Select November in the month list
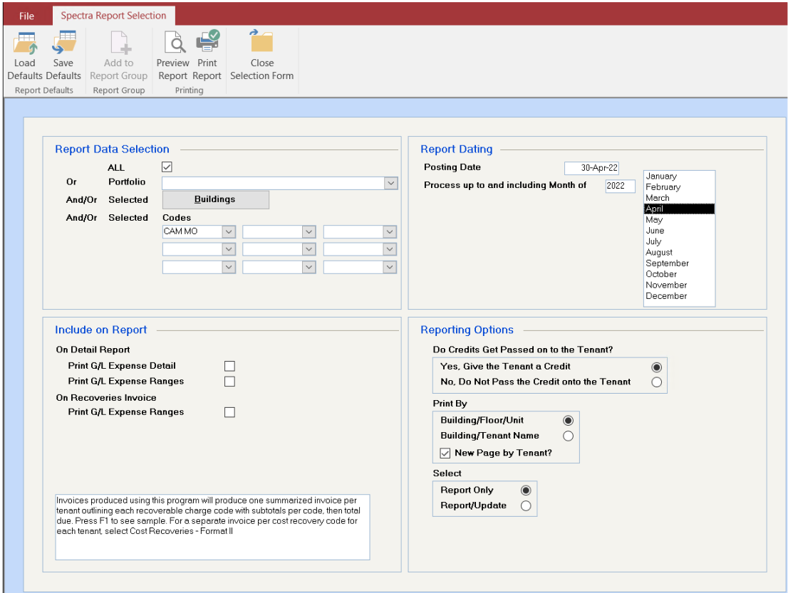Image resolution: width=788 pixels, height=593 pixels. [x=679, y=285]
